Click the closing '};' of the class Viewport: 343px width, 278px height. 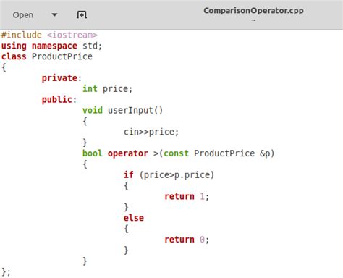coord(6,272)
